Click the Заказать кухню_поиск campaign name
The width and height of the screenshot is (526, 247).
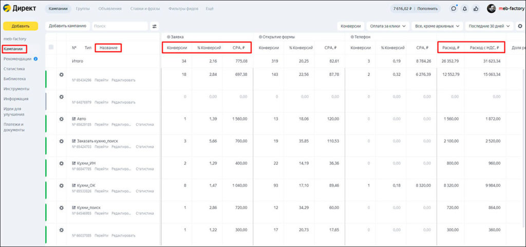[x=97, y=141]
